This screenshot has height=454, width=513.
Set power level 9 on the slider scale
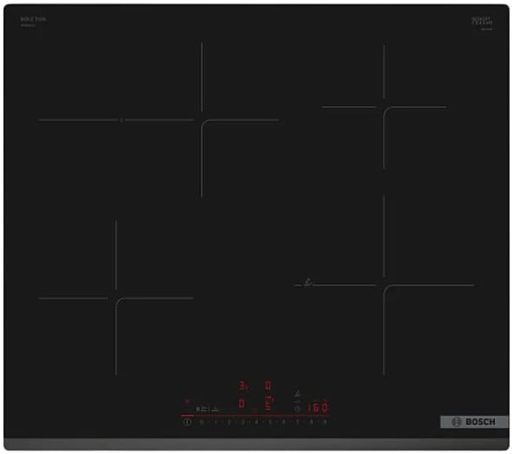[x=325, y=422]
